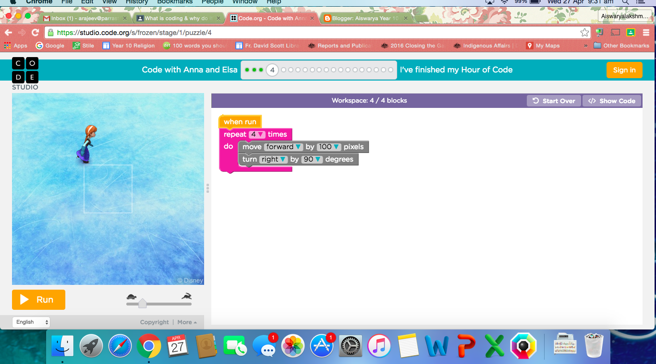
Task: Click the Code Studio logo
Action: coord(25,73)
